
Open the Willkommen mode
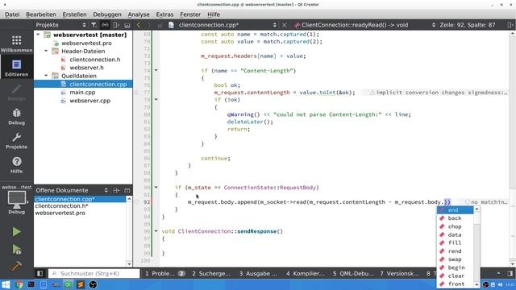(16, 43)
